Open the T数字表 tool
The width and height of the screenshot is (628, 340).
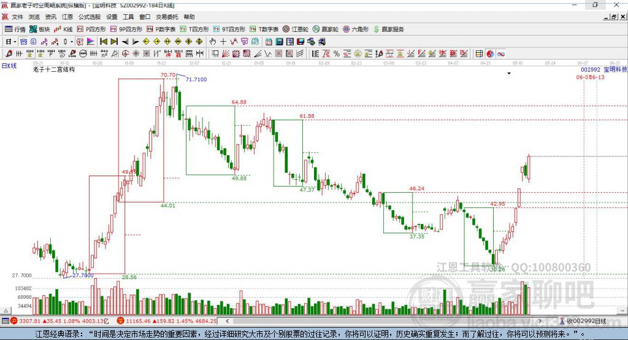pyautogui.click(x=264, y=29)
